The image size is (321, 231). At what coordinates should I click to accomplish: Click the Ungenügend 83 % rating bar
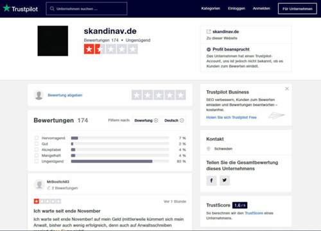[120, 161]
